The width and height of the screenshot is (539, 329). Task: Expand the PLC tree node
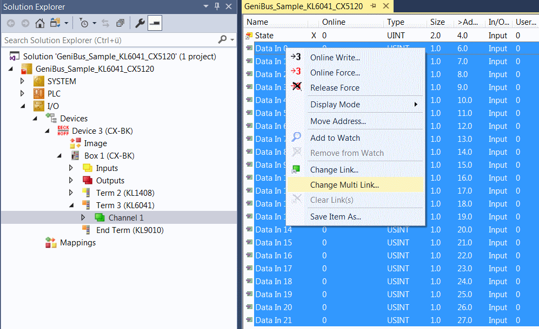tap(22, 94)
